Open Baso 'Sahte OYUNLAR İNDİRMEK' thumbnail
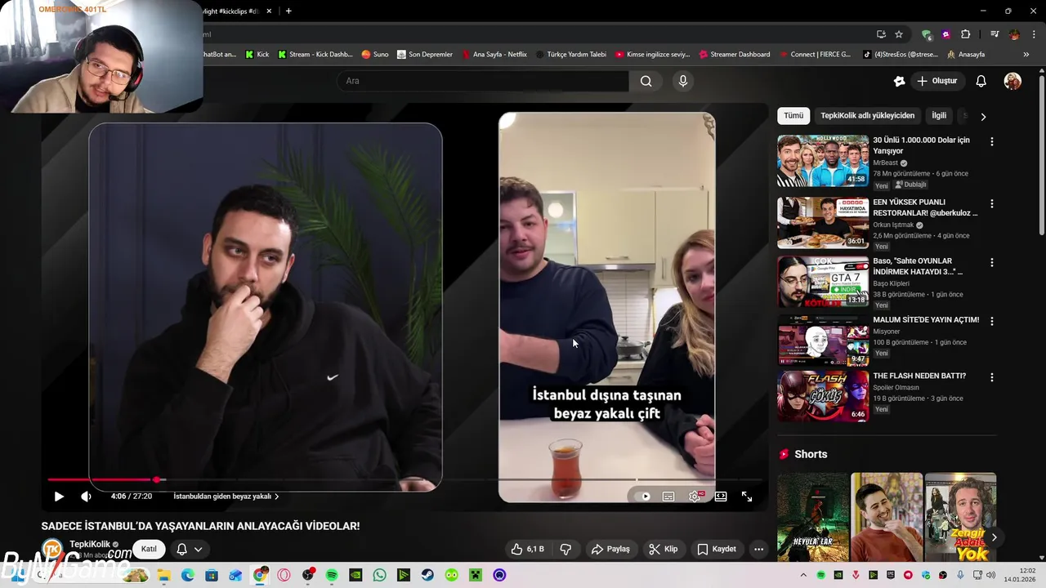Screen dimensions: 1046x588 point(823,282)
